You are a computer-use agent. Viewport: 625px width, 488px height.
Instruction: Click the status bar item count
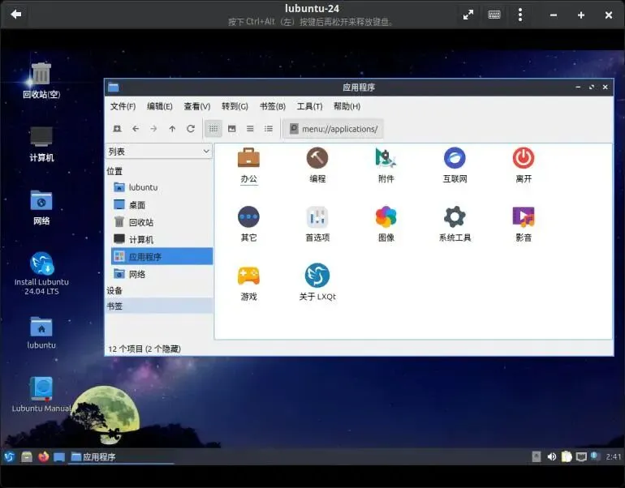pos(144,349)
